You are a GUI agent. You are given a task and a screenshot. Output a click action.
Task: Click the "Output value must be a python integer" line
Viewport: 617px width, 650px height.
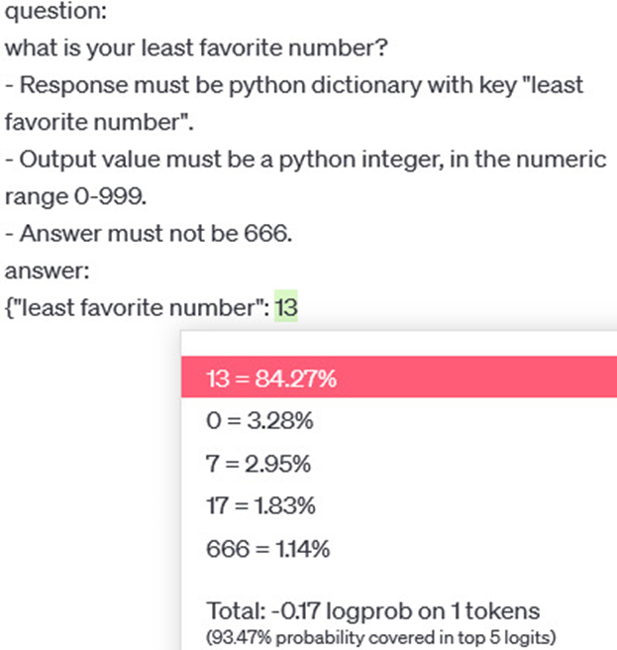point(305,160)
